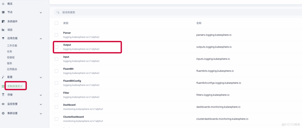Check the FluentBit row checkbox
302x128 pixels.
(x=56, y=71)
